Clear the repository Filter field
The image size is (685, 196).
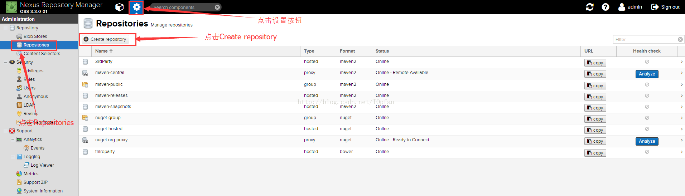680,40
